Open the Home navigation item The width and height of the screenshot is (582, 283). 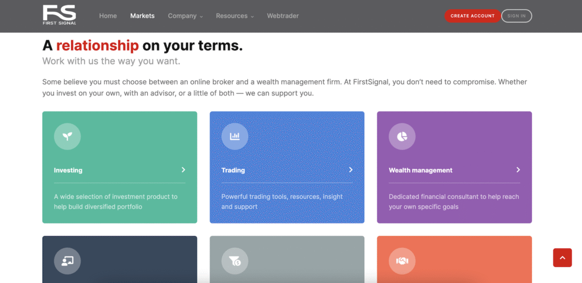108,16
